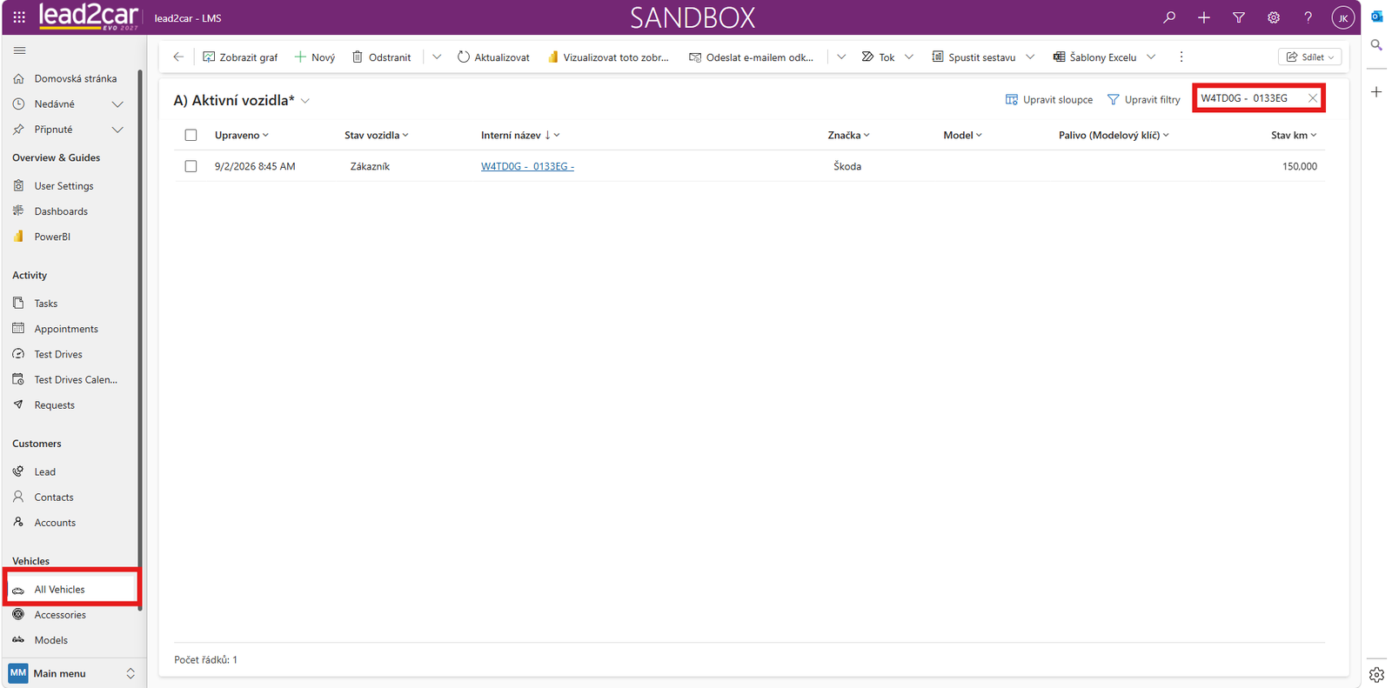Open the A) Aktivní vozidla view selector
Image resolution: width=1392 pixels, height=688 pixels.
(x=242, y=101)
